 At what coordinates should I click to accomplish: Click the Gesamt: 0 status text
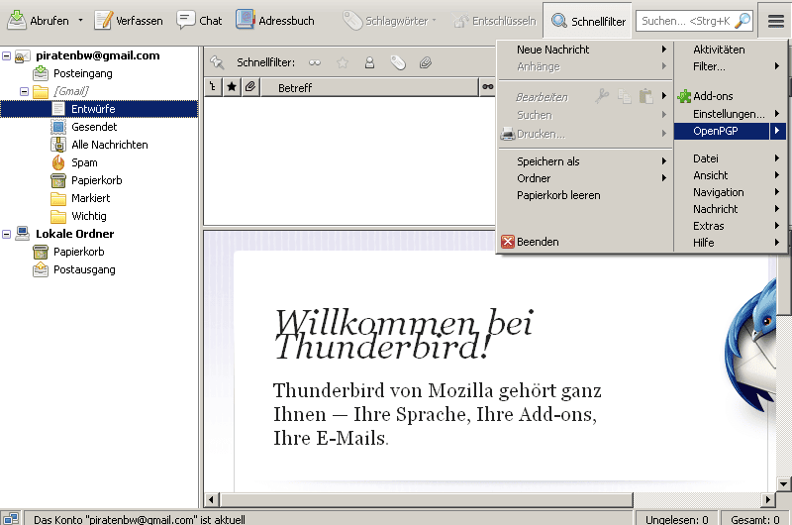click(754, 519)
